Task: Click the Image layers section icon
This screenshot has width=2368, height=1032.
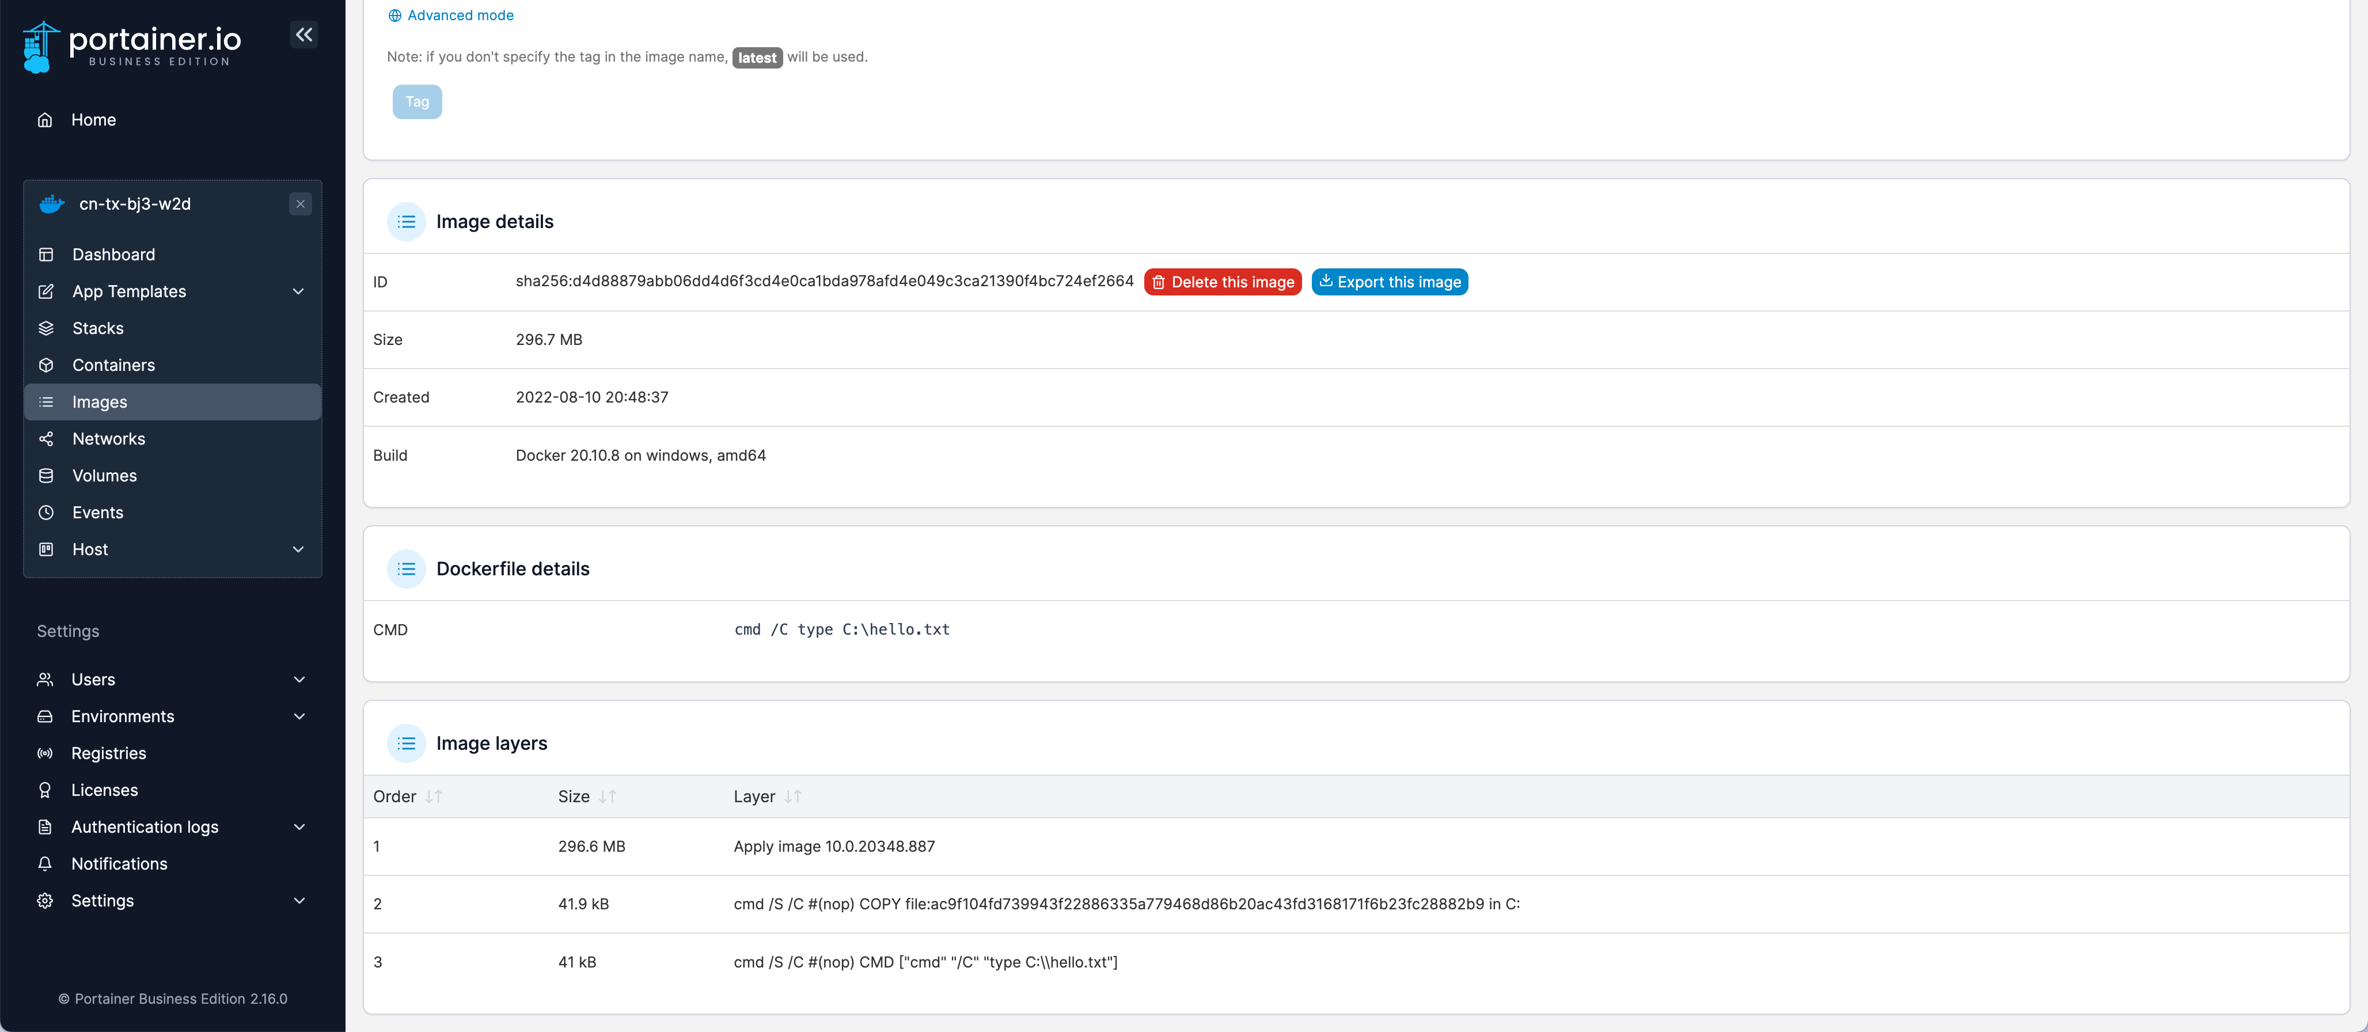Action: [x=407, y=743]
